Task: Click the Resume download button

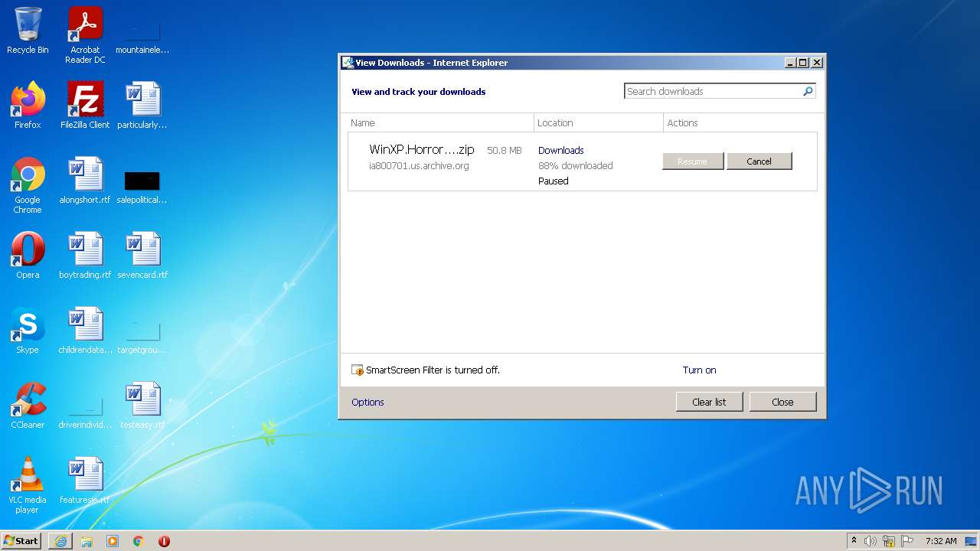Action: coord(692,161)
